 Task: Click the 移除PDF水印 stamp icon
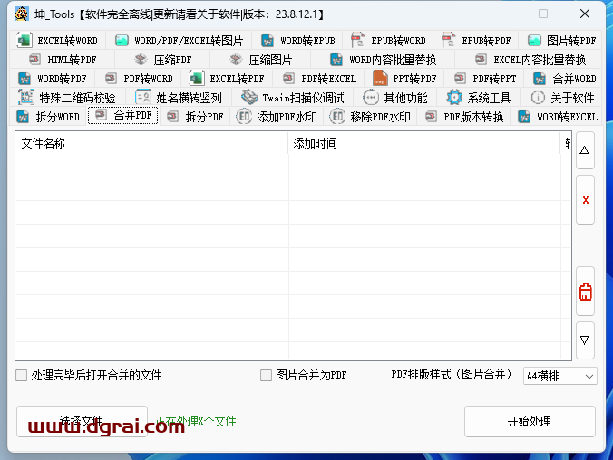[337, 117]
